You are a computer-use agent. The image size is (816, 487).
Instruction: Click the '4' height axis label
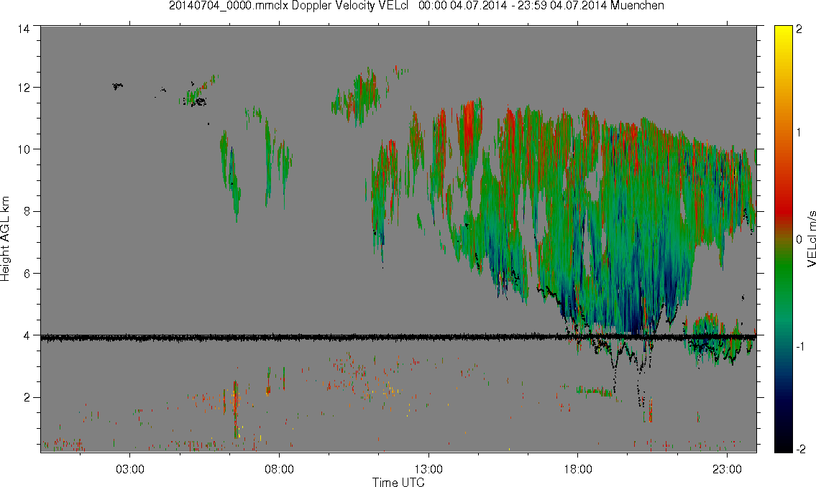coord(27,335)
